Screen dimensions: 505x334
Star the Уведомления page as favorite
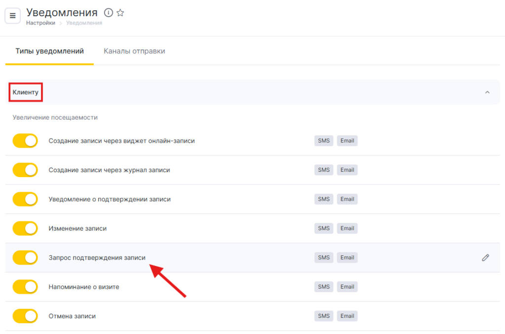coord(120,13)
